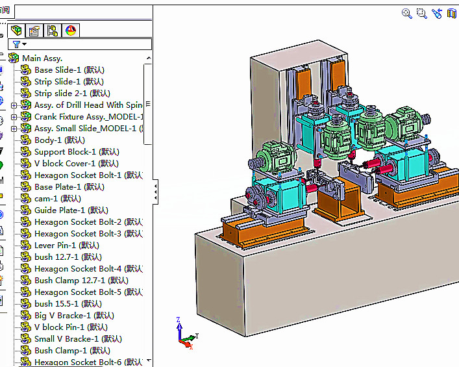Screen dimensions: 459x367
Task: Click the Assy. Small Slide subassembly icon
Action: point(26,129)
